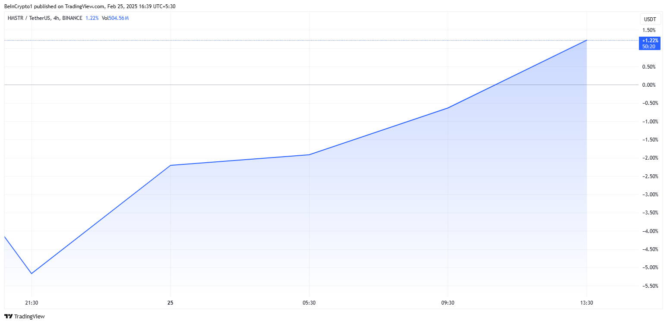
Task: Select the 21:30 label on time axis
Action: point(31,303)
